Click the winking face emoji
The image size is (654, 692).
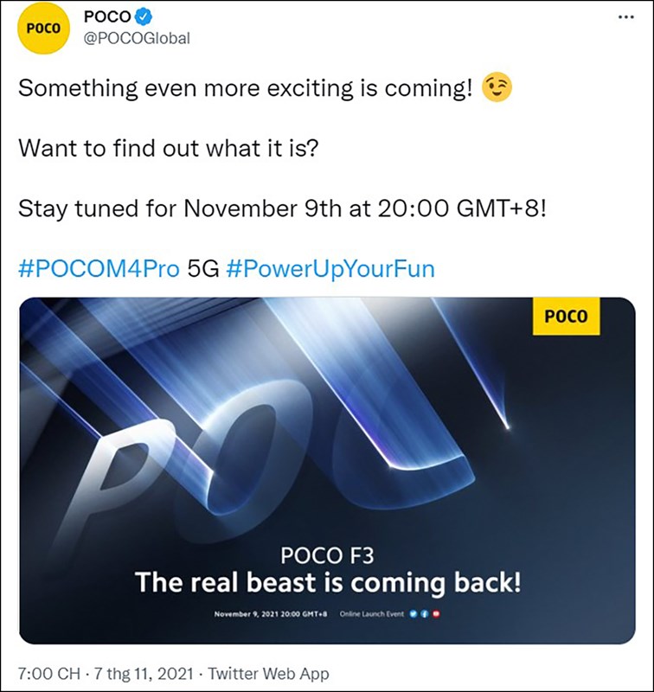[x=497, y=88]
